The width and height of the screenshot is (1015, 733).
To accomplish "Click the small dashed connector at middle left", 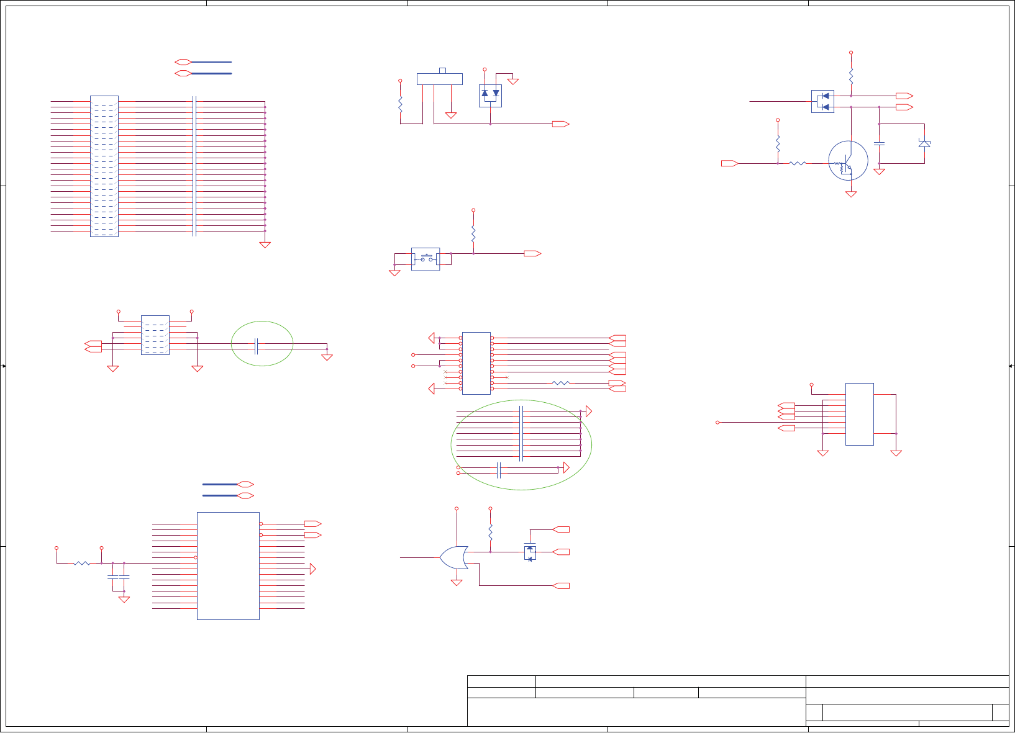I will (x=155, y=335).
